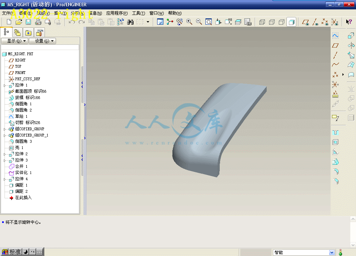
Task: Switch to wireframe display mode
Action: point(262,22)
